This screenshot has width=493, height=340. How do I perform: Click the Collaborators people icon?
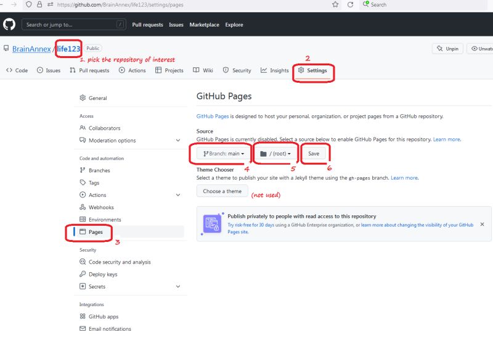tap(83, 128)
